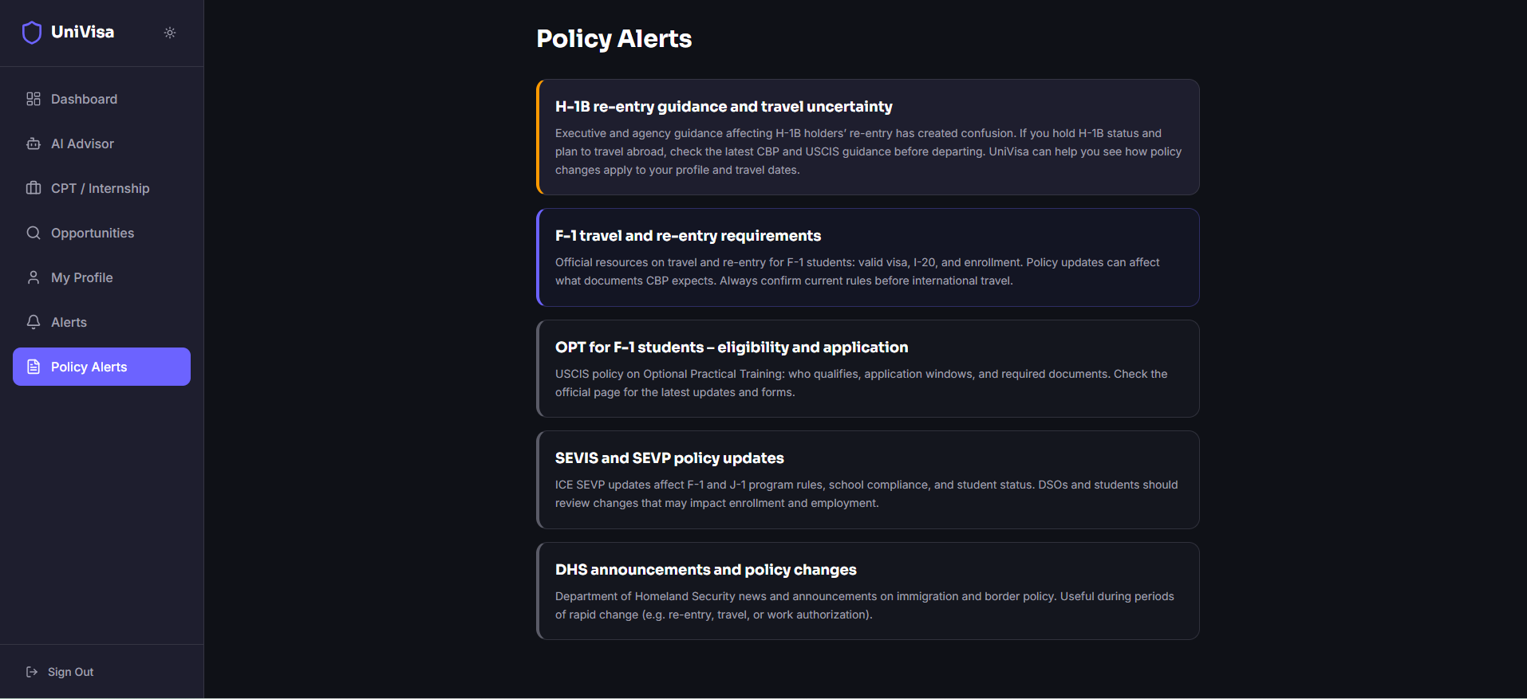Toggle the light/dark theme sun icon
Screen dimensions: 1527x699
tap(170, 33)
